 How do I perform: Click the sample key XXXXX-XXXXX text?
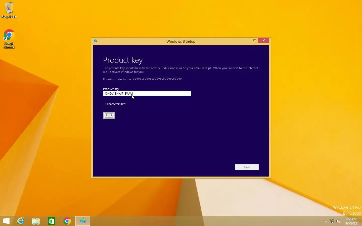pos(157,79)
